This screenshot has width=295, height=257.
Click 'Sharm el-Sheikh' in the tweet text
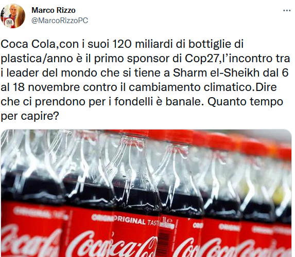pos(216,72)
